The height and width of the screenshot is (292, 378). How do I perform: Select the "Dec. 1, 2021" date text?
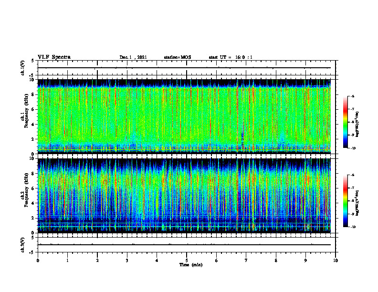click(x=133, y=57)
